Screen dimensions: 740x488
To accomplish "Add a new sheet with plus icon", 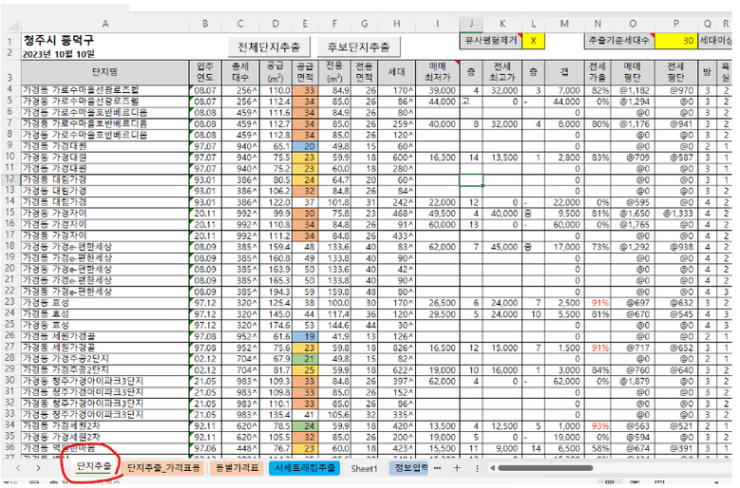I will 456,468.
